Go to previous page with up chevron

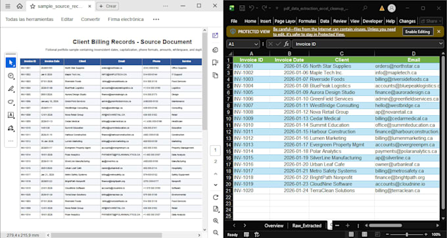point(216,174)
